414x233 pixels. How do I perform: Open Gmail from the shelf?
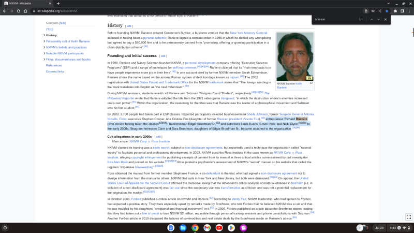click(207, 228)
